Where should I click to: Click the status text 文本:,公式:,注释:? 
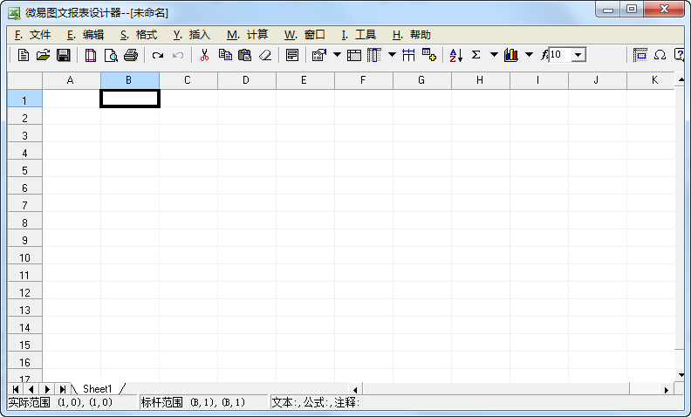(x=316, y=402)
